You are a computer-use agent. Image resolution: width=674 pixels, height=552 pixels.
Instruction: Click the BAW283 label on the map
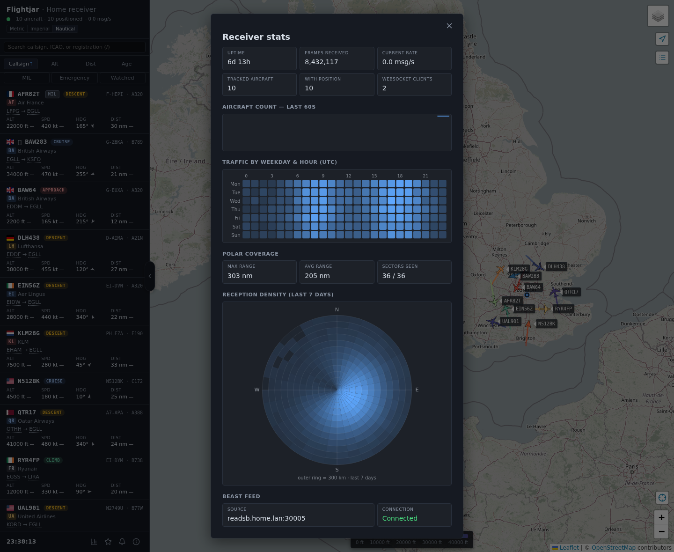click(531, 276)
